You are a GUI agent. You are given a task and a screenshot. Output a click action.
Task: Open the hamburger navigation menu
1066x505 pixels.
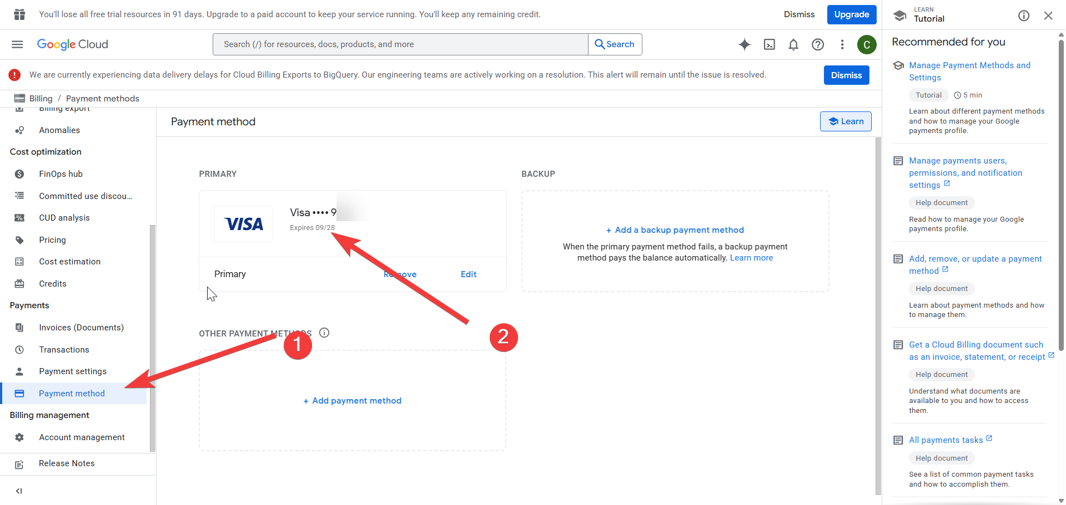17,44
